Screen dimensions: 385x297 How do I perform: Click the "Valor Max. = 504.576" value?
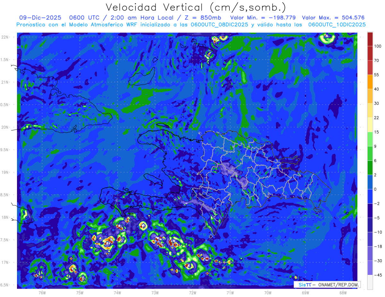pyautogui.click(x=333, y=18)
